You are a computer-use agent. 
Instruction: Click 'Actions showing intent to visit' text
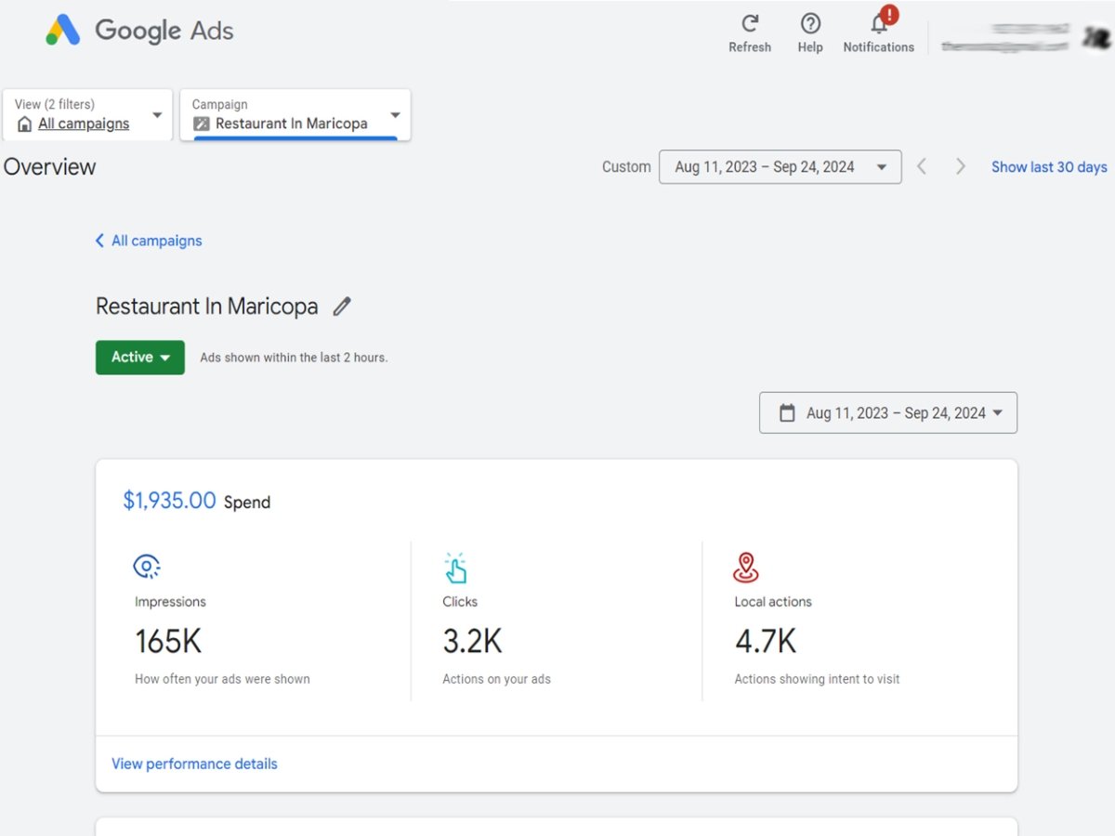point(817,679)
